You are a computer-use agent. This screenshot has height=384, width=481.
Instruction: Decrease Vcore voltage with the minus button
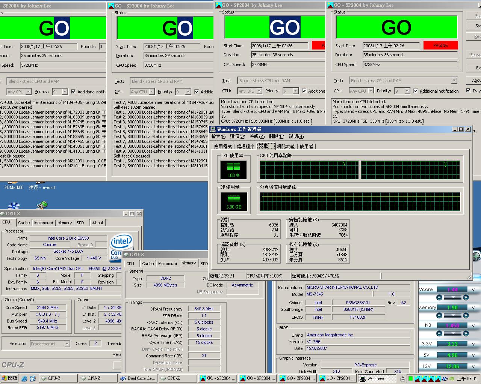[439, 297]
